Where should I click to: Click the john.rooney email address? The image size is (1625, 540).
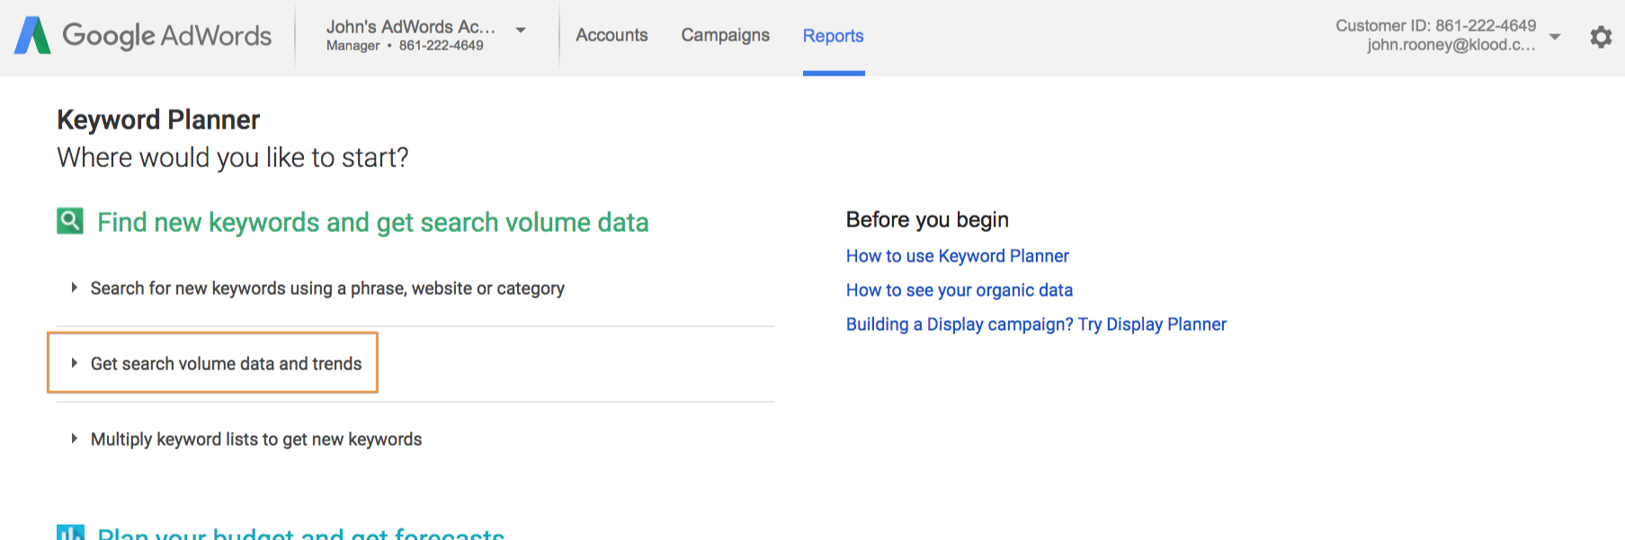tap(1450, 45)
